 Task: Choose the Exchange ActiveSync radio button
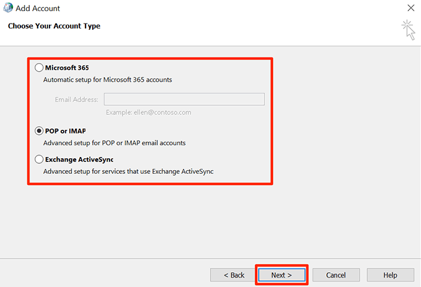pyautogui.click(x=39, y=160)
